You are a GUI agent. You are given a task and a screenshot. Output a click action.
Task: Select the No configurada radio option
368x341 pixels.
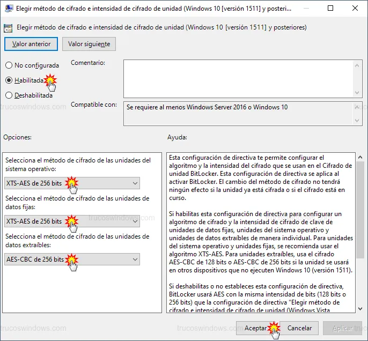(x=9, y=65)
